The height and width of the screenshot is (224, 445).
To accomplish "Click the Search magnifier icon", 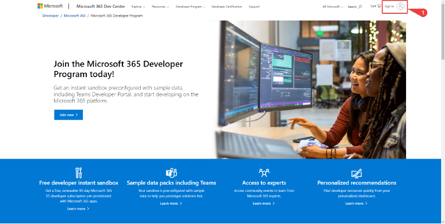I will point(360,7).
